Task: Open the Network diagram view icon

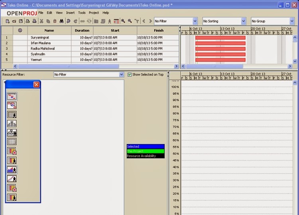Action: (12, 105)
